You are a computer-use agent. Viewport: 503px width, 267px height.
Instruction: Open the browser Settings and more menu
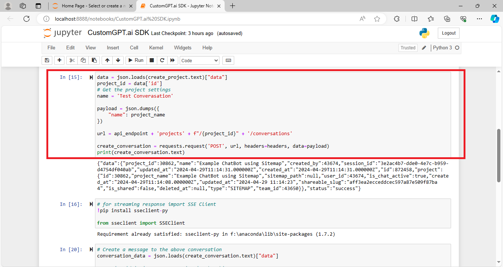[x=479, y=18]
